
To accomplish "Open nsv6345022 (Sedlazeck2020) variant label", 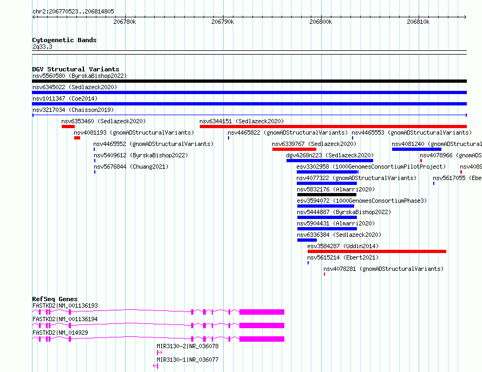I will (75, 87).
